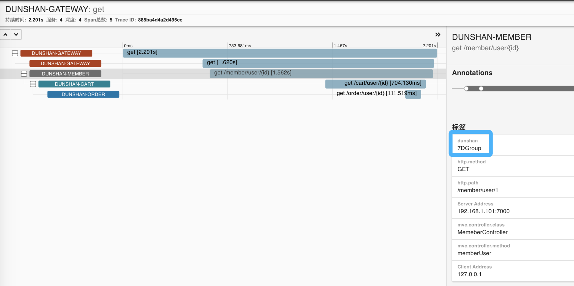This screenshot has width=574, height=286.
Task: Click the 标签 tags section heading
Action: point(459,127)
